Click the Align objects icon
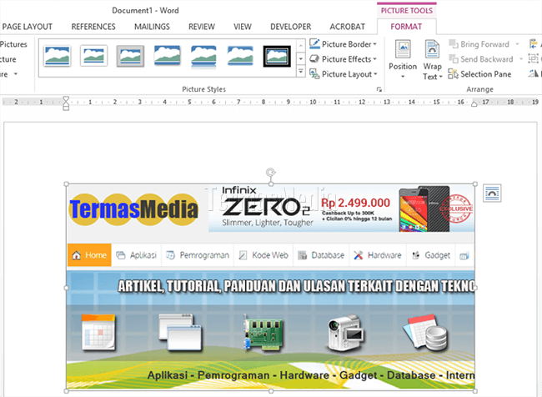Screen dimensions: 542x397 pos(534,44)
